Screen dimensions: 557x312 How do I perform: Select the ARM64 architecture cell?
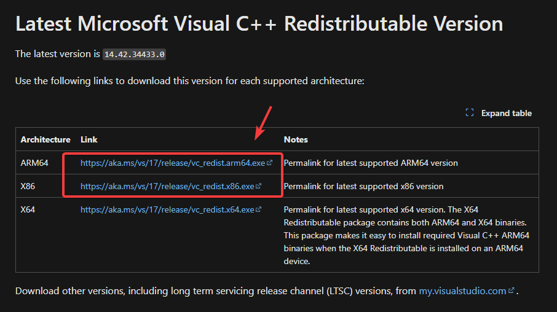click(x=34, y=163)
